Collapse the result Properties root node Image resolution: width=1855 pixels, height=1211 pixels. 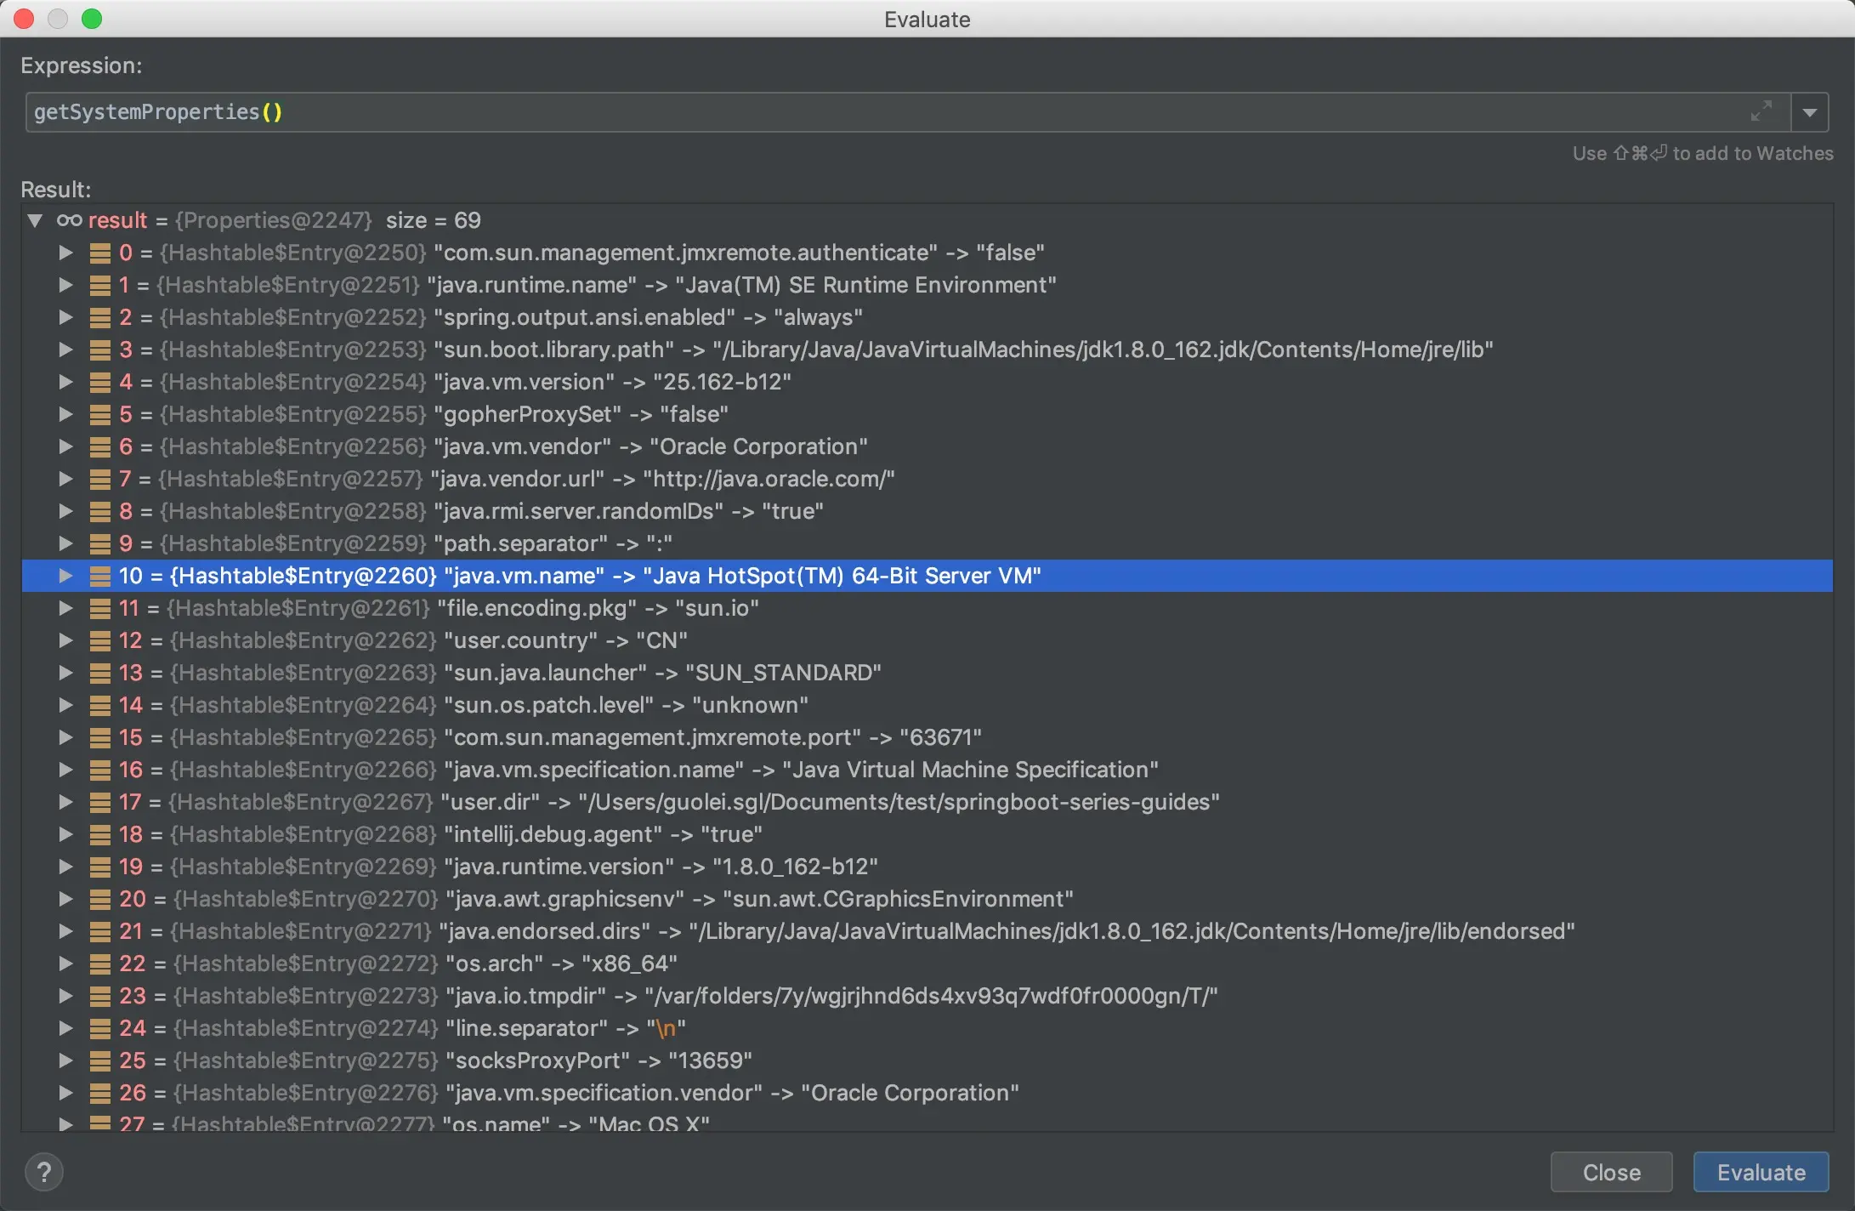click(35, 220)
